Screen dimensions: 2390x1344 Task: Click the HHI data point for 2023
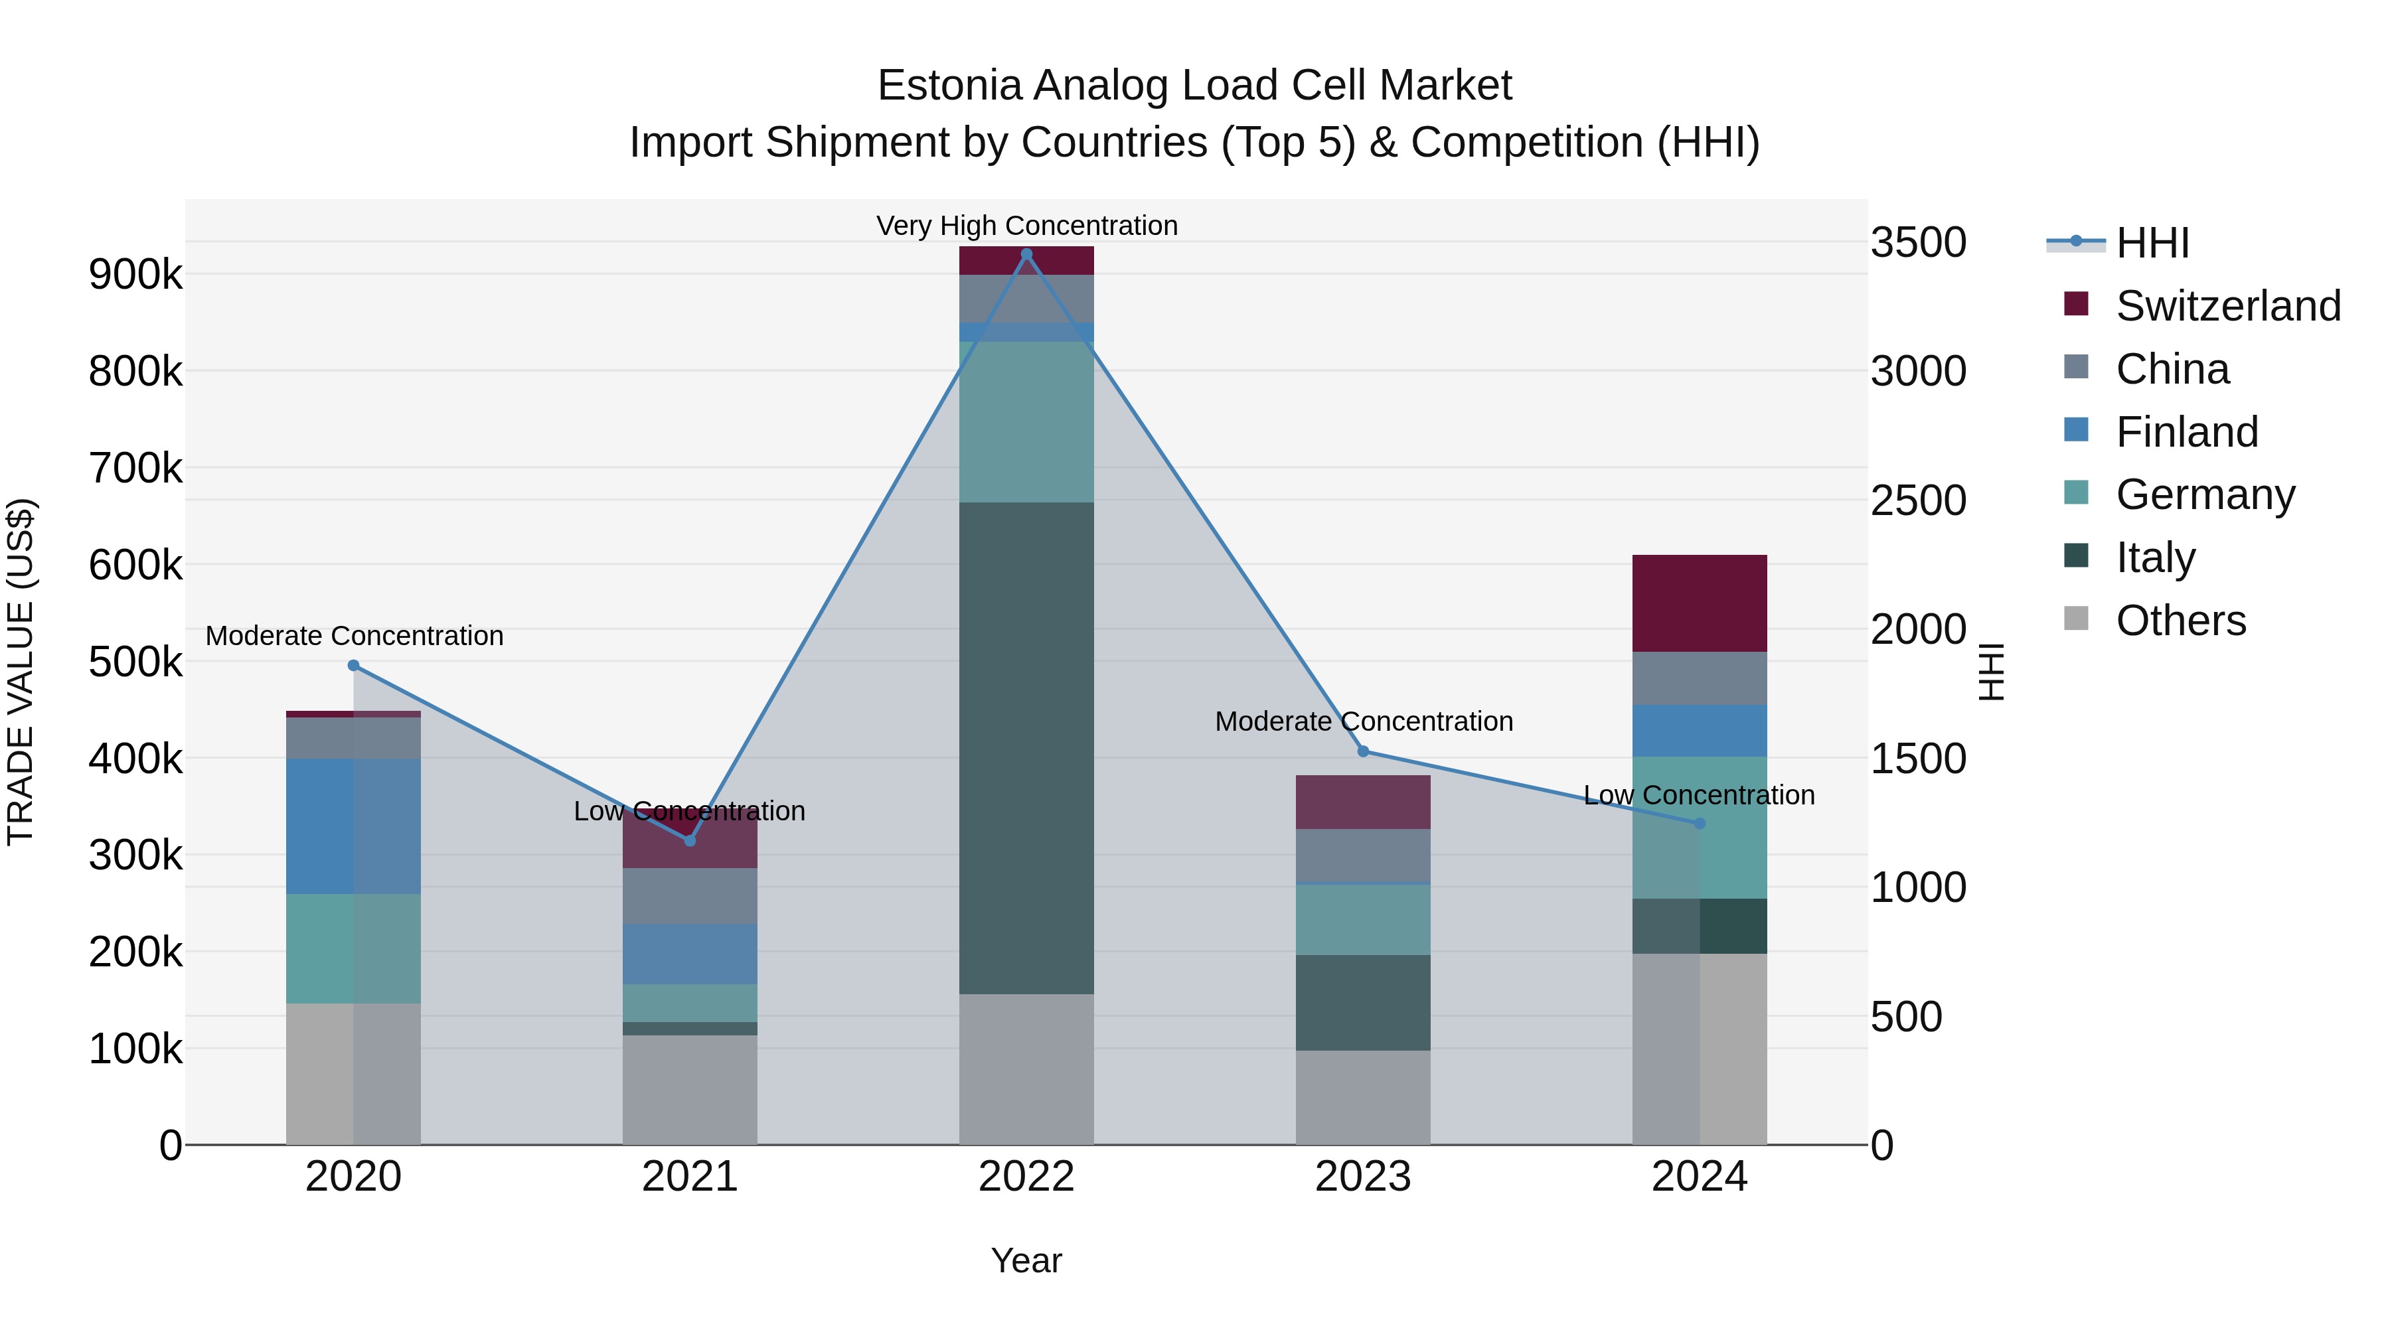click(1363, 751)
